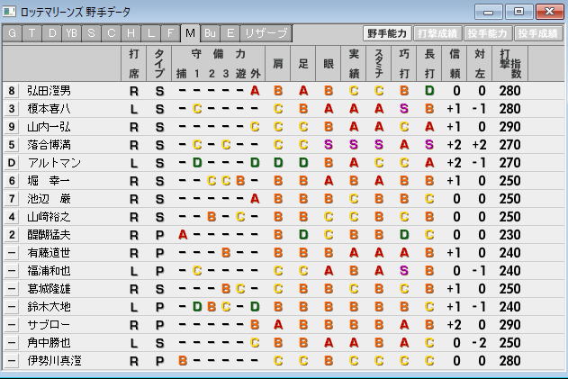Click the 肩 column header
The height and width of the screenshot is (379, 568).
(x=278, y=63)
